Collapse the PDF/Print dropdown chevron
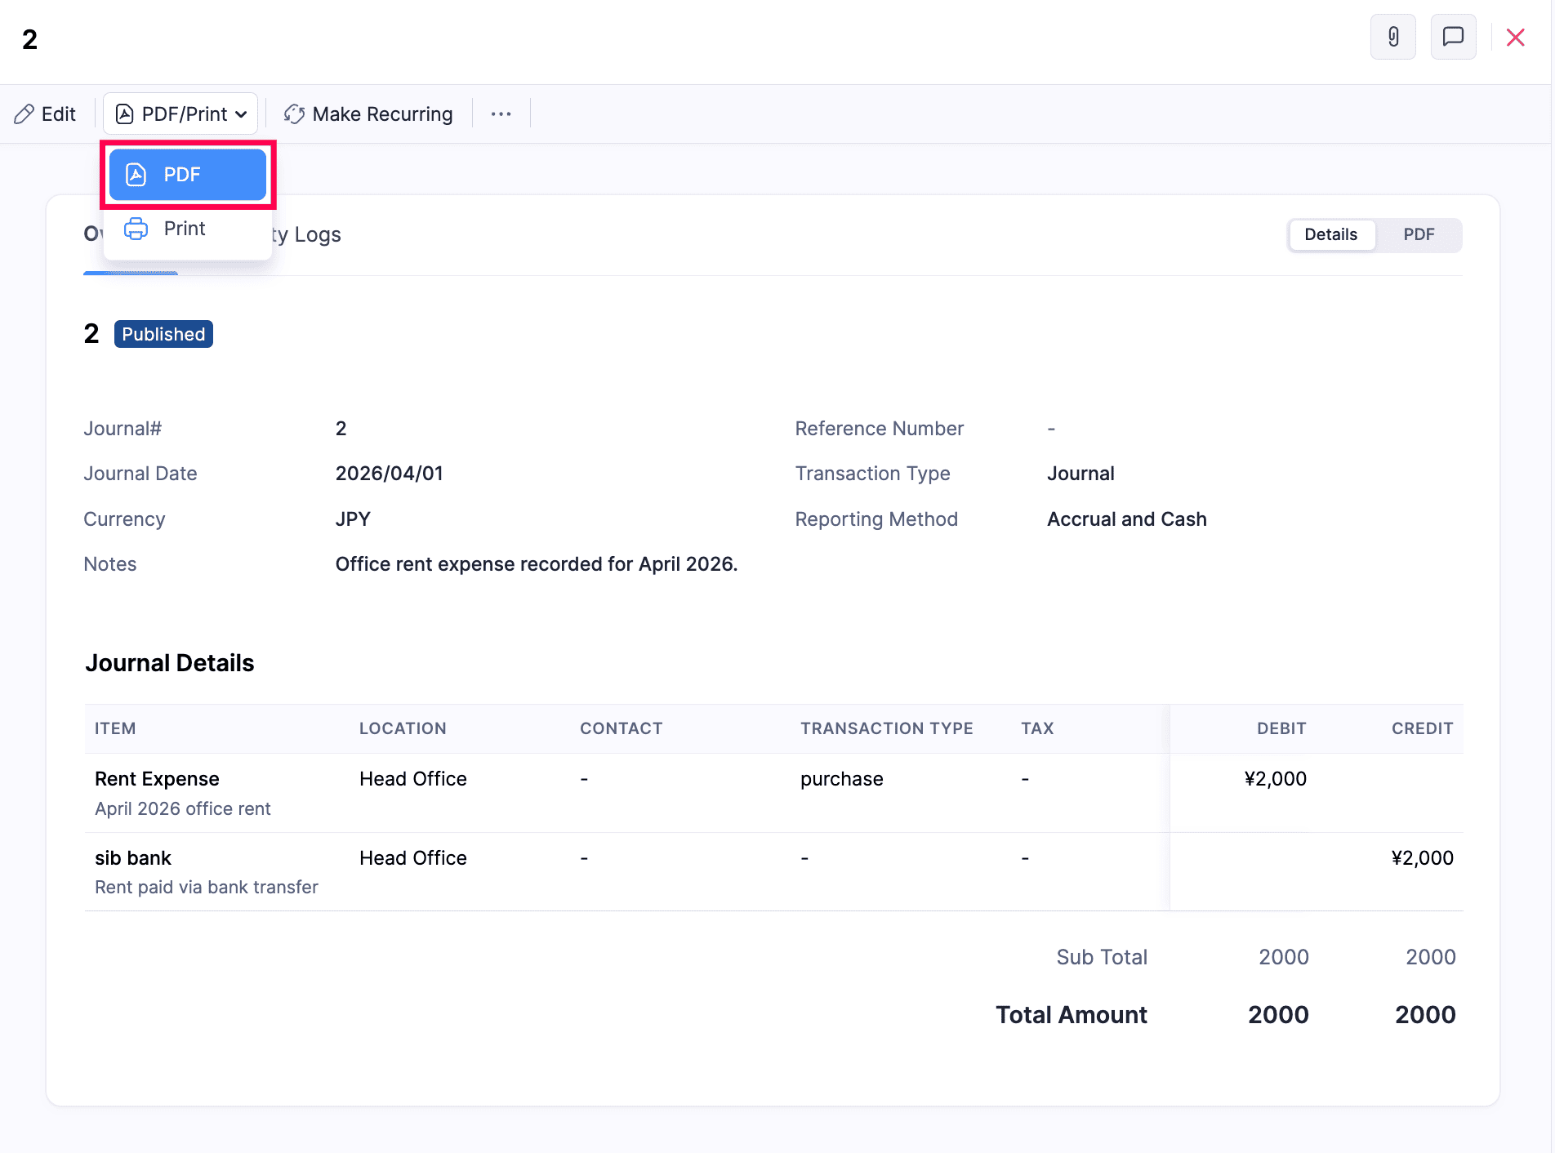 (x=241, y=114)
